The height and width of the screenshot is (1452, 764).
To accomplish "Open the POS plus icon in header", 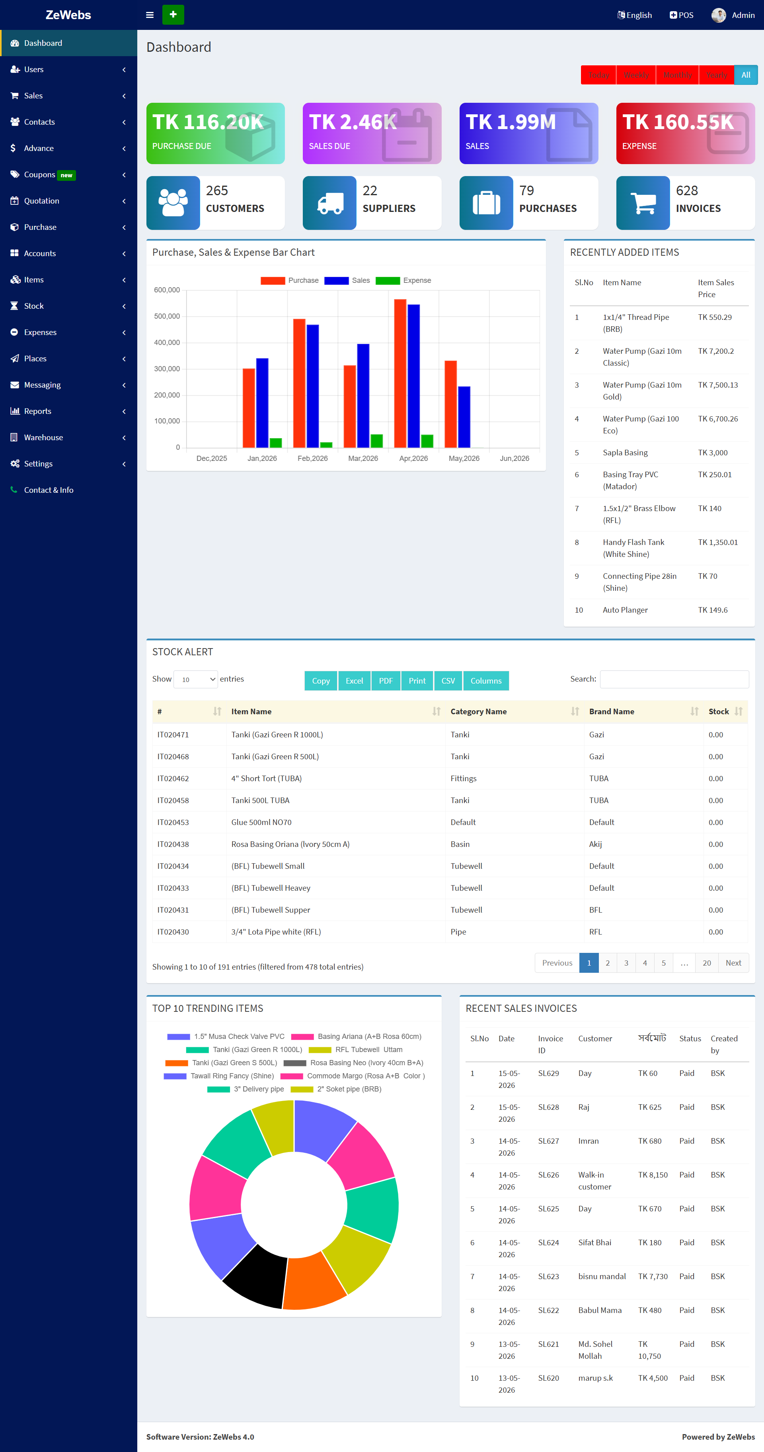I will [x=673, y=15].
